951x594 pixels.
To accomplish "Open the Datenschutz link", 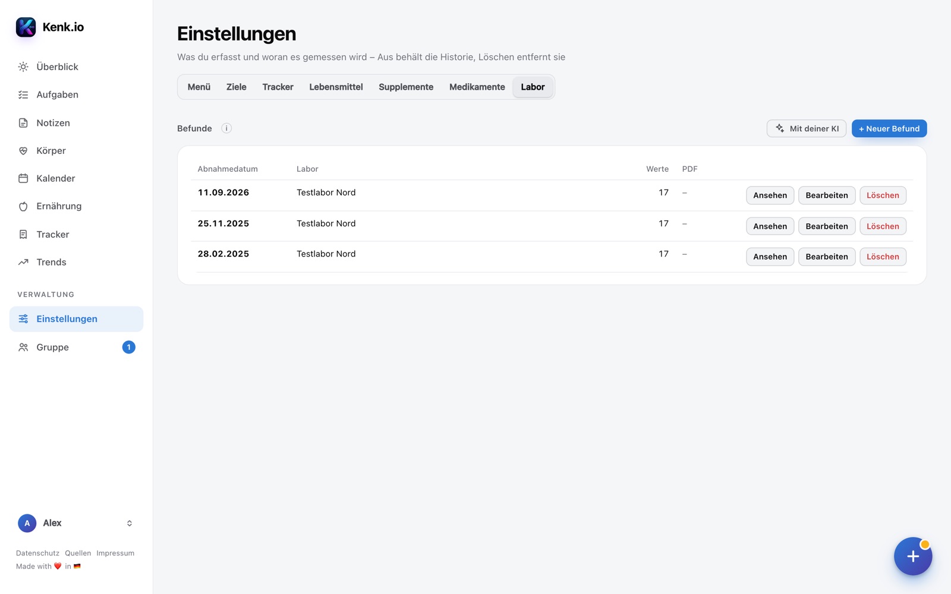I will click(x=37, y=553).
